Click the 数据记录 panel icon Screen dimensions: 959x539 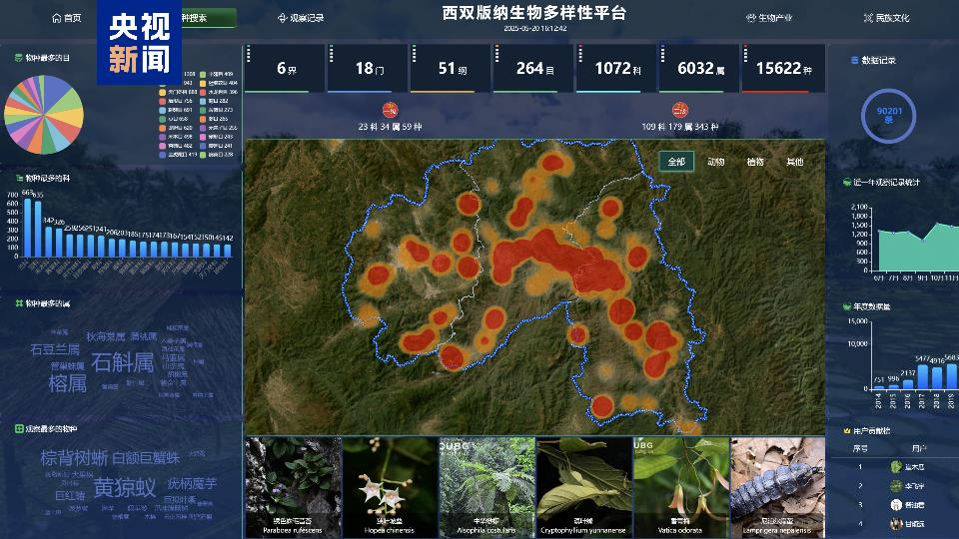pos(854,60)
